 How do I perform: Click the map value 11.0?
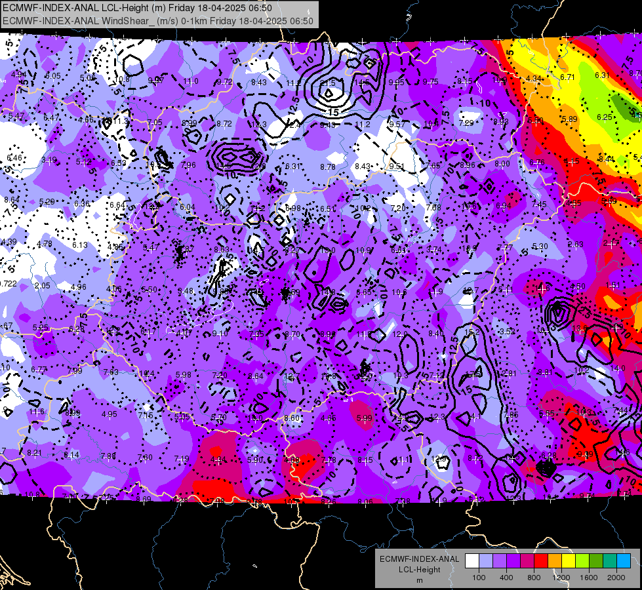191,81
